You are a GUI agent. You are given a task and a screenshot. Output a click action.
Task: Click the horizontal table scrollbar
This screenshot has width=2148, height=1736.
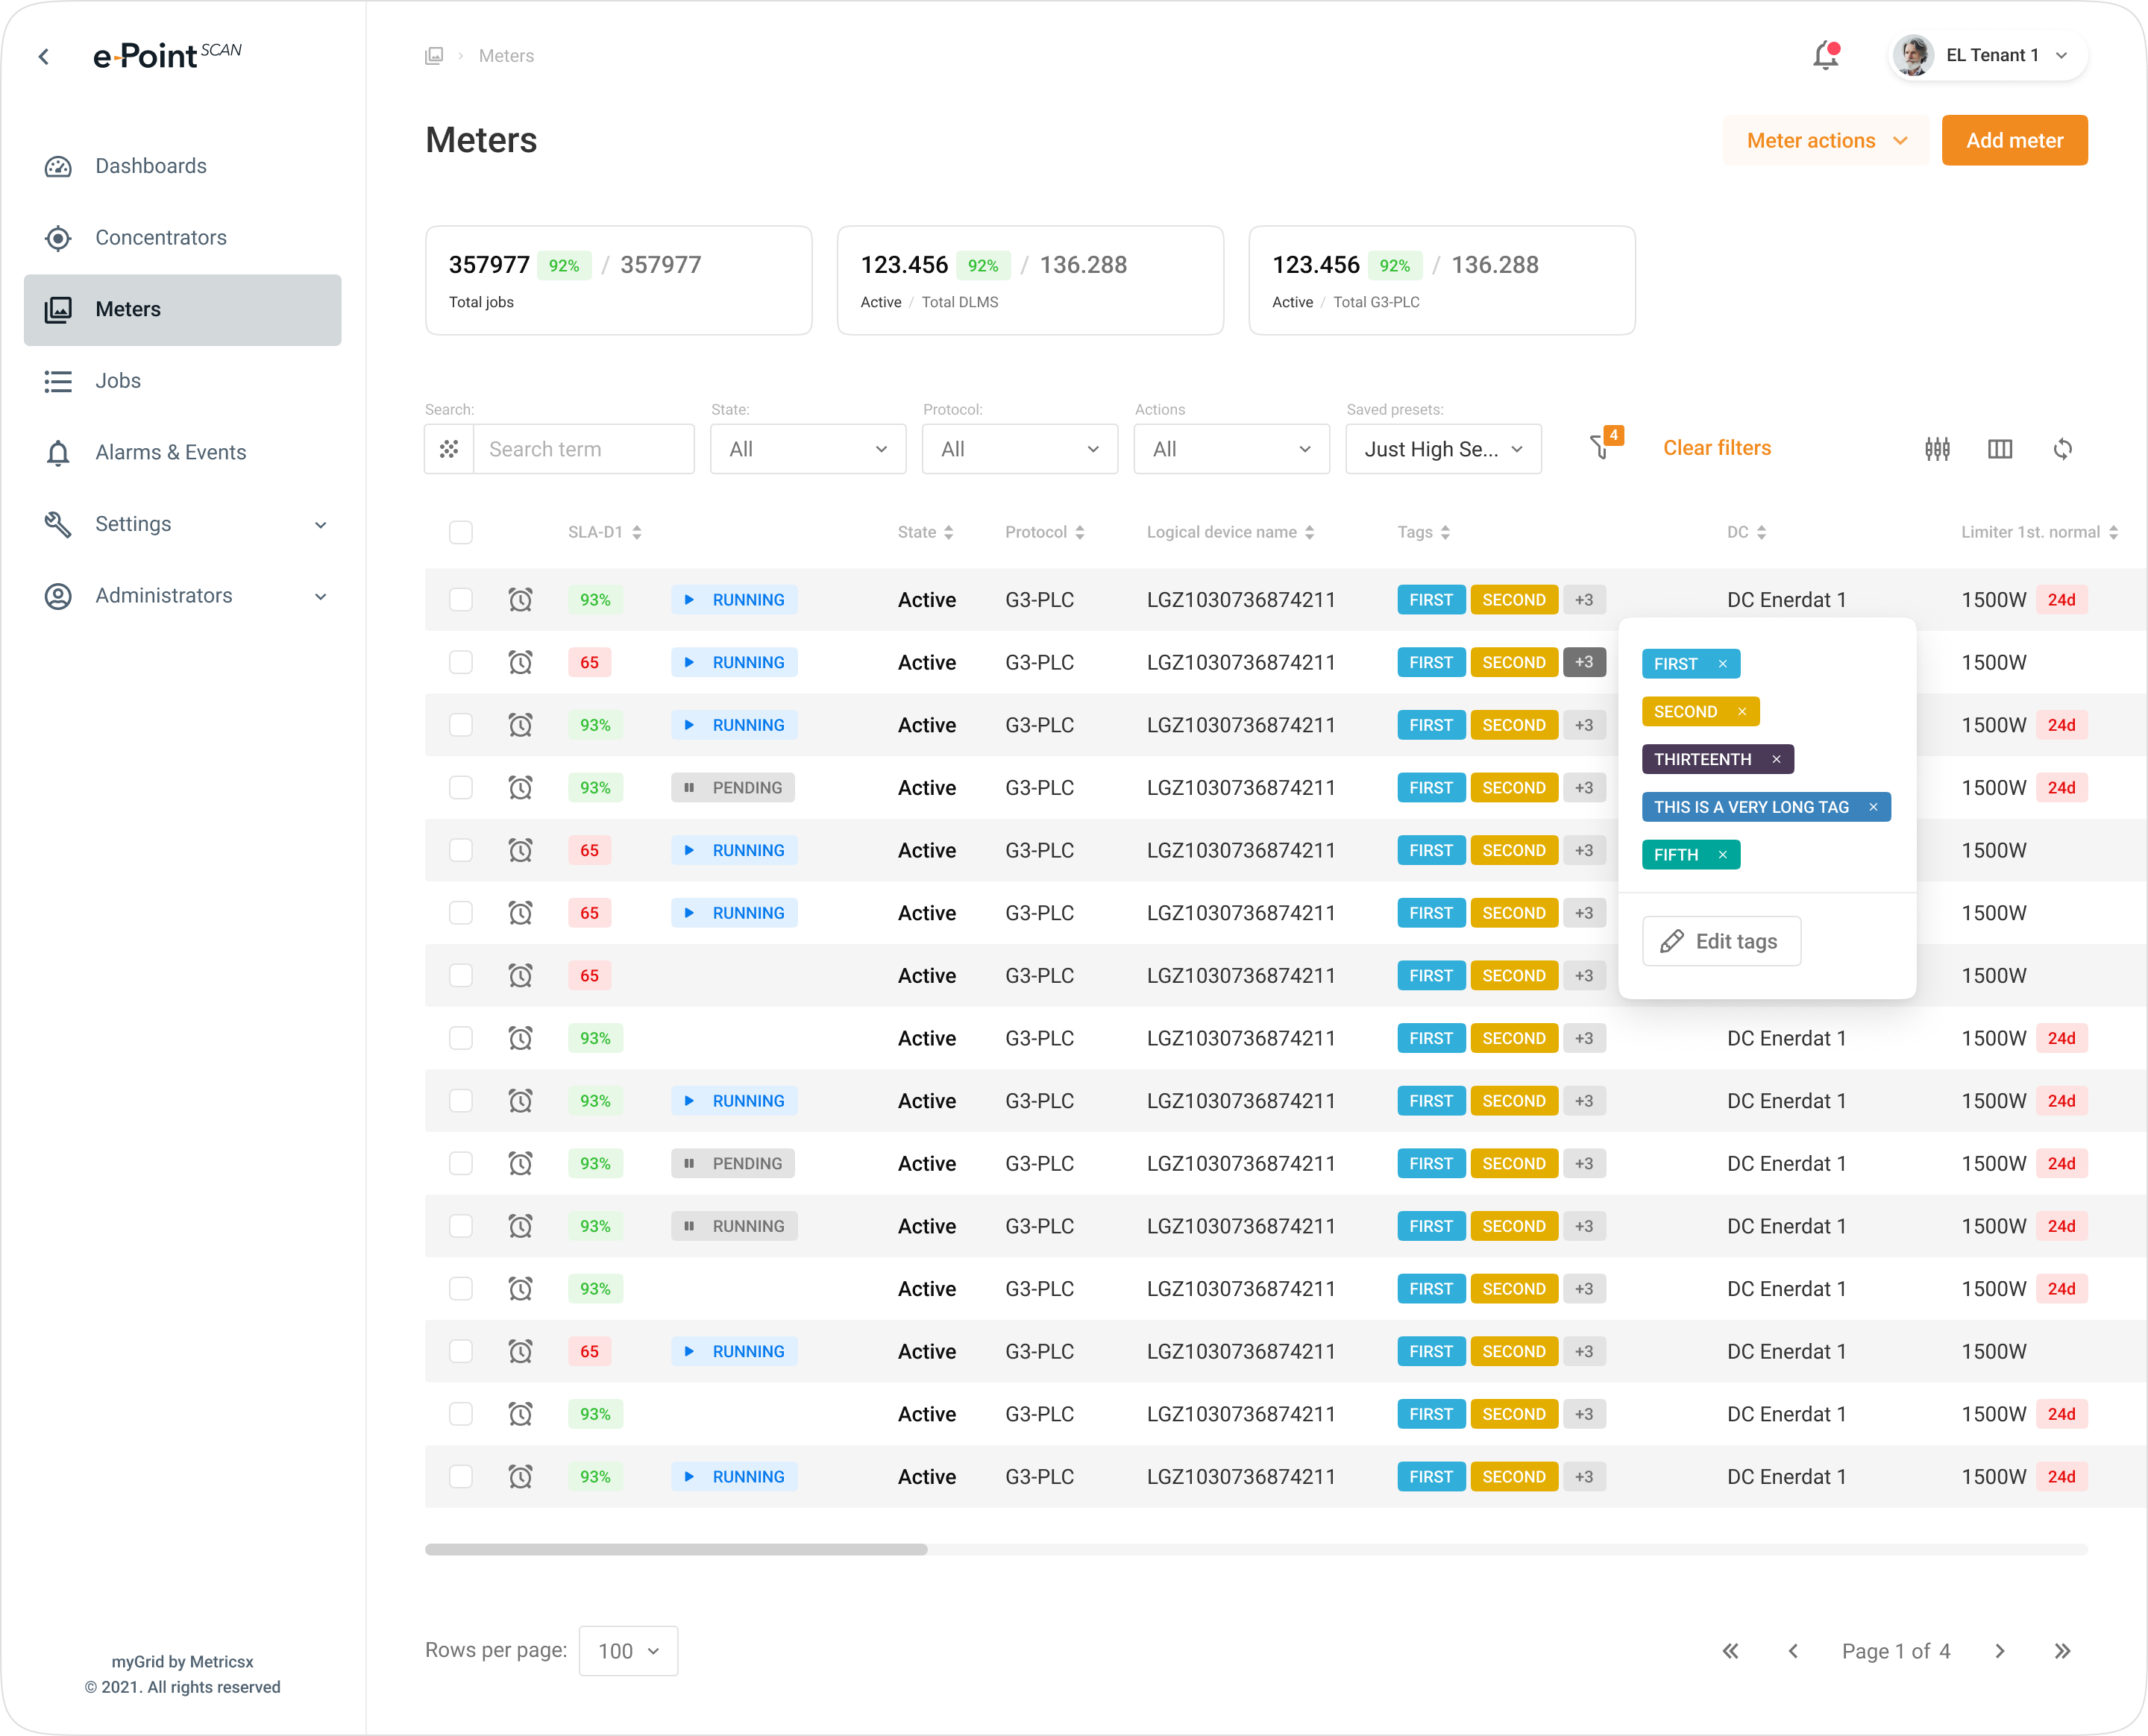tap(676, 1549)
